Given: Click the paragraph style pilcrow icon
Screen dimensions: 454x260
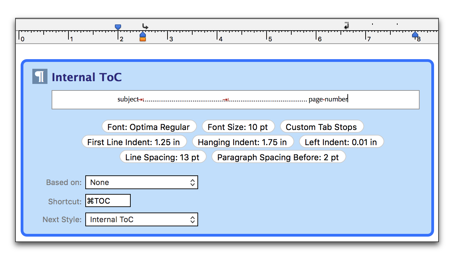Looking at the screenshot, I should point(40,77).
